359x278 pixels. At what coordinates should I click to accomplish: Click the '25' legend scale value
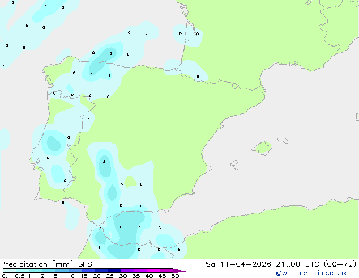coord(110,276)
